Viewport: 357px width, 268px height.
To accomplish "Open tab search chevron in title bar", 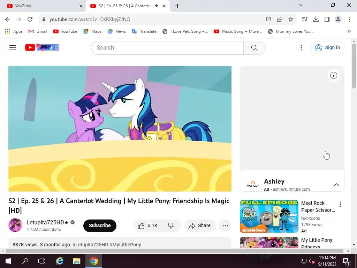I will coord(301,5).
